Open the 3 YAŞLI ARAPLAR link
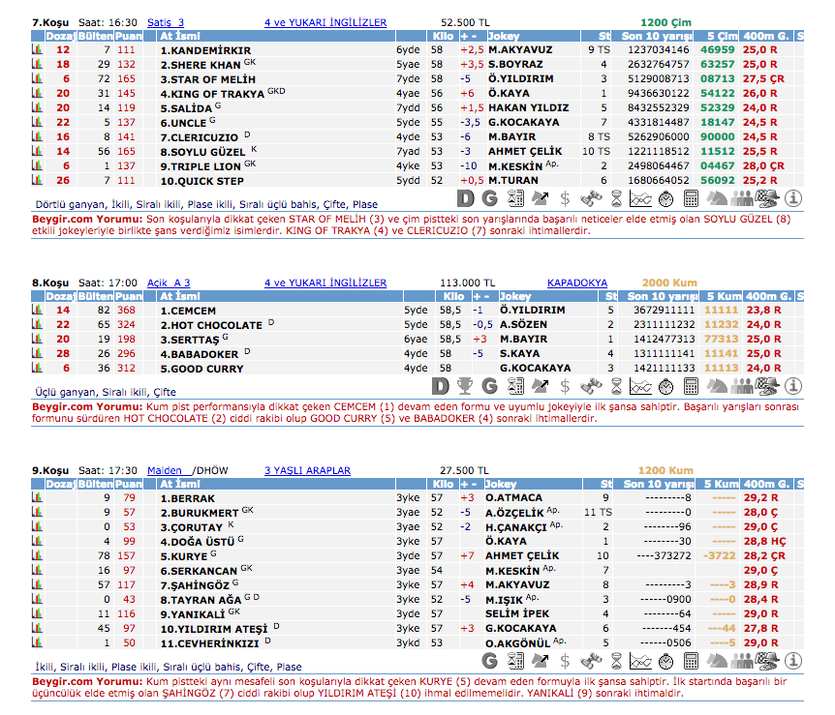Viewport: 835px width, 715px height. click(x=307, y=470)
